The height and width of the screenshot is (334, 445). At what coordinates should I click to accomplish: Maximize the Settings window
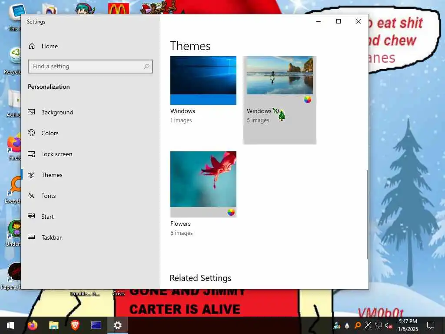pyautogui.click(x=338, y=22)
